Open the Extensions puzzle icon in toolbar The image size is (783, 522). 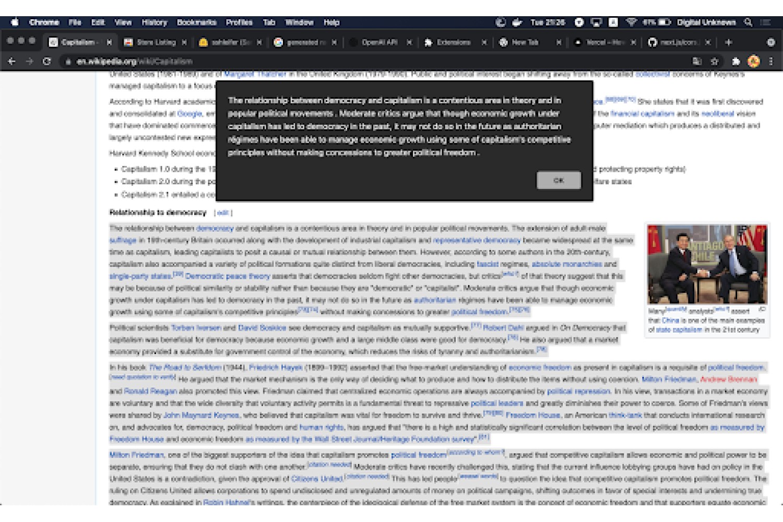(x=735, y=61)
